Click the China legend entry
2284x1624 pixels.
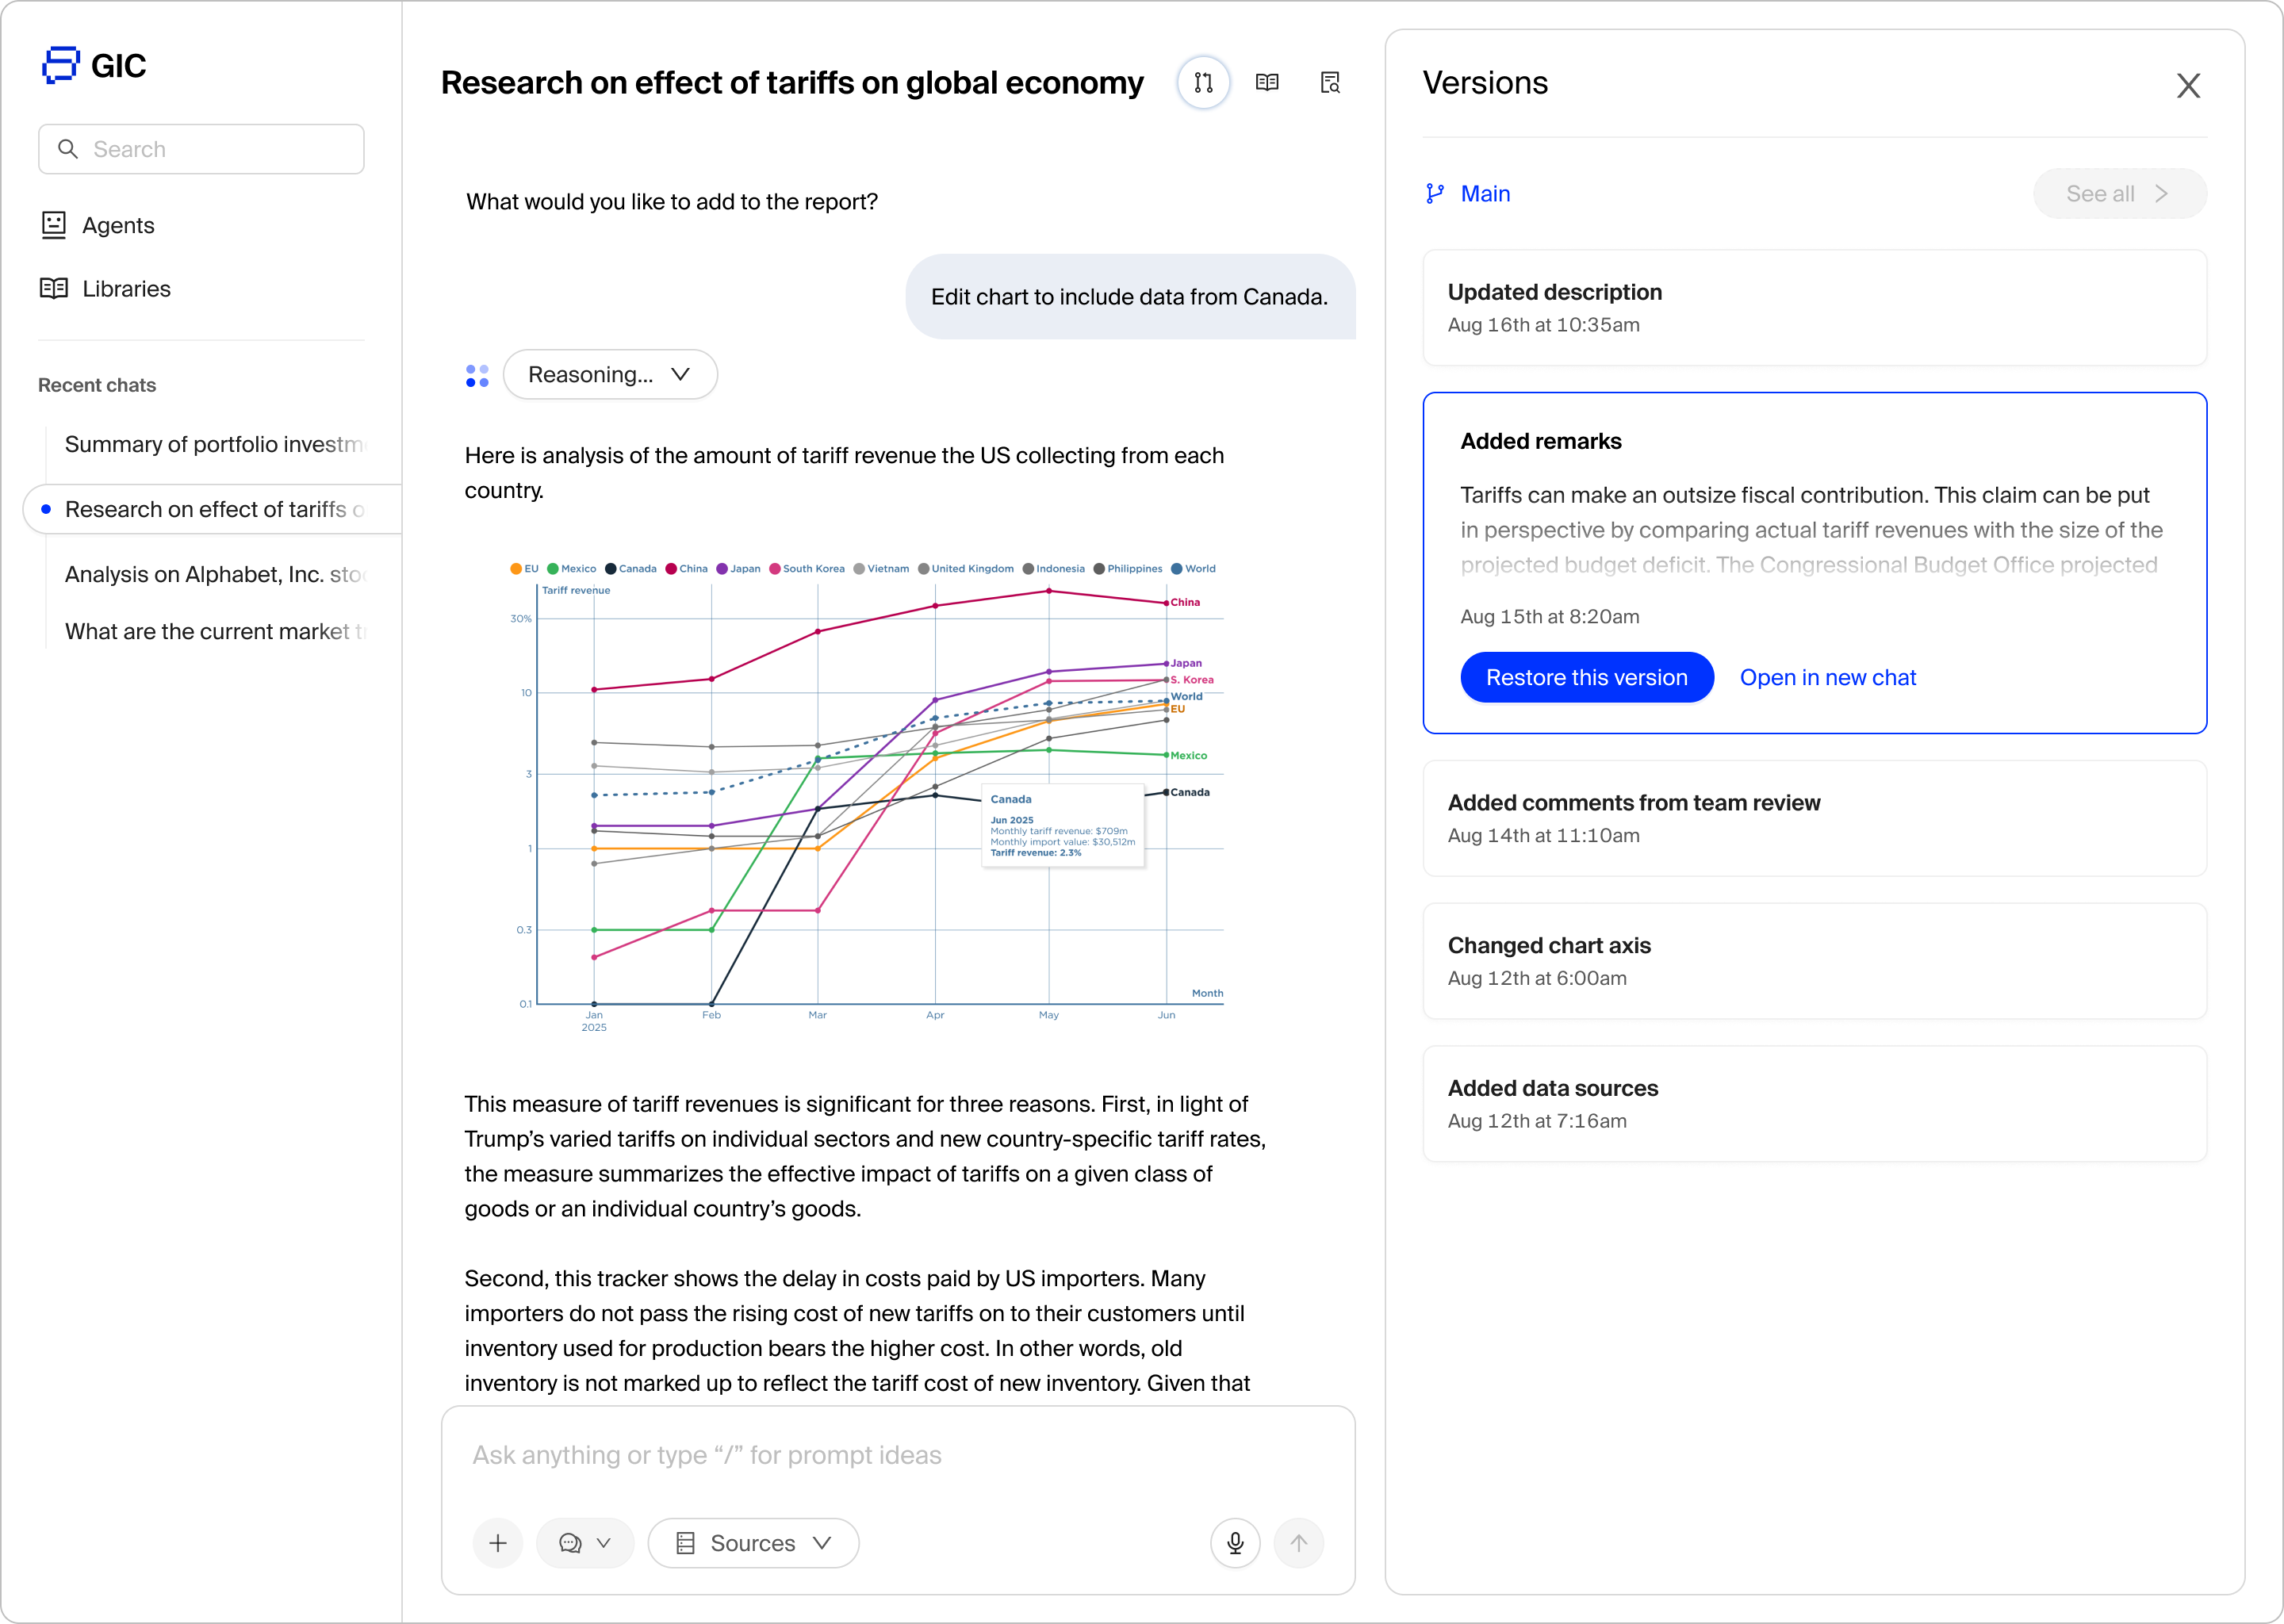[x=687, y=569]
